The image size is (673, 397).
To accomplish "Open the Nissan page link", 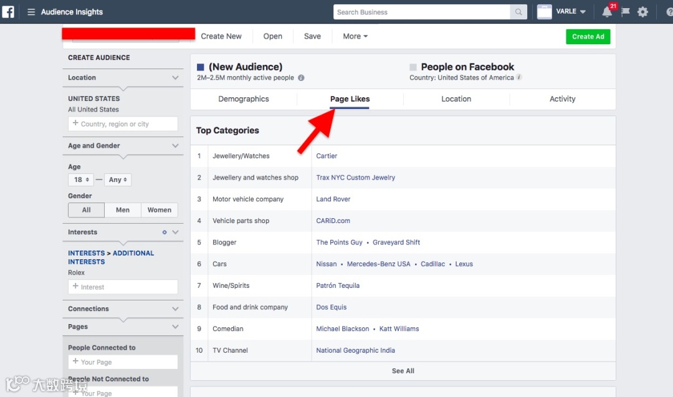I will (x=326, y=264).
